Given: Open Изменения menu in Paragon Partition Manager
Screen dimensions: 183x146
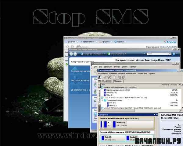Looking at the screenshot, I should pos(113,74).
